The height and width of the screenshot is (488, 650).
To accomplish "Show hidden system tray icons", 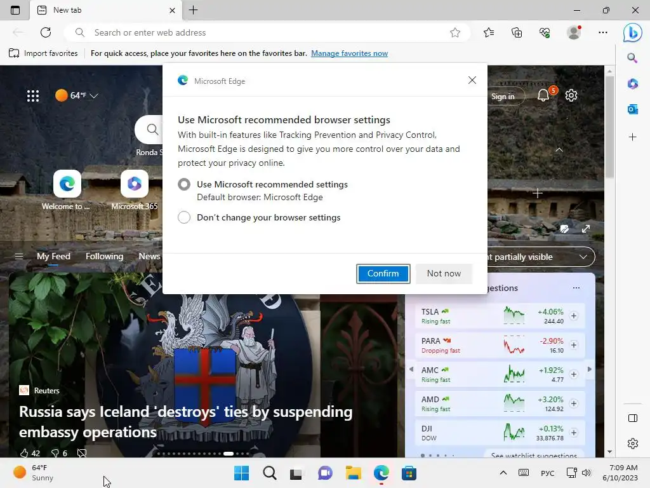I will 503,473.
